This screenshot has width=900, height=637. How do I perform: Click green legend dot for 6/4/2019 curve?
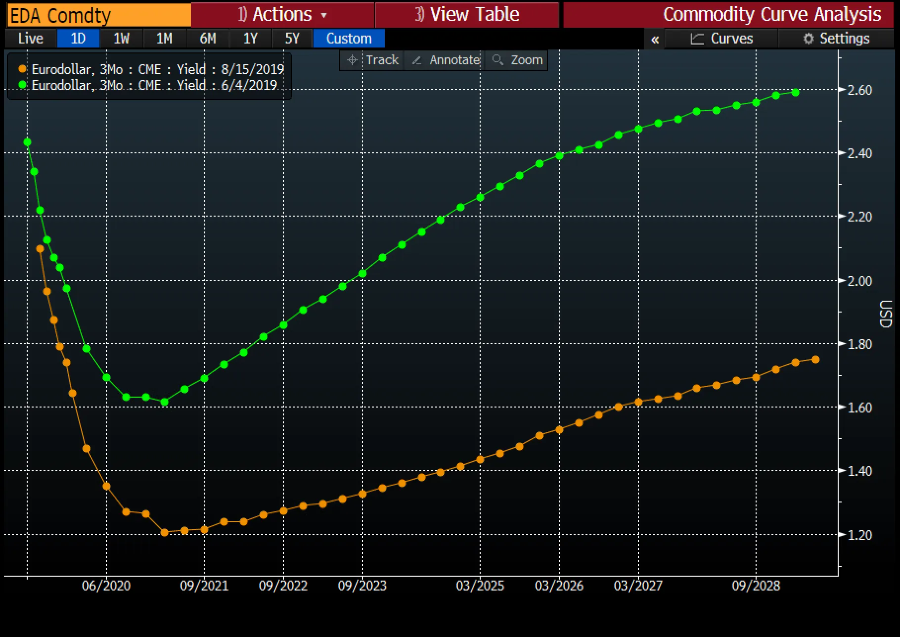(22, 85)
